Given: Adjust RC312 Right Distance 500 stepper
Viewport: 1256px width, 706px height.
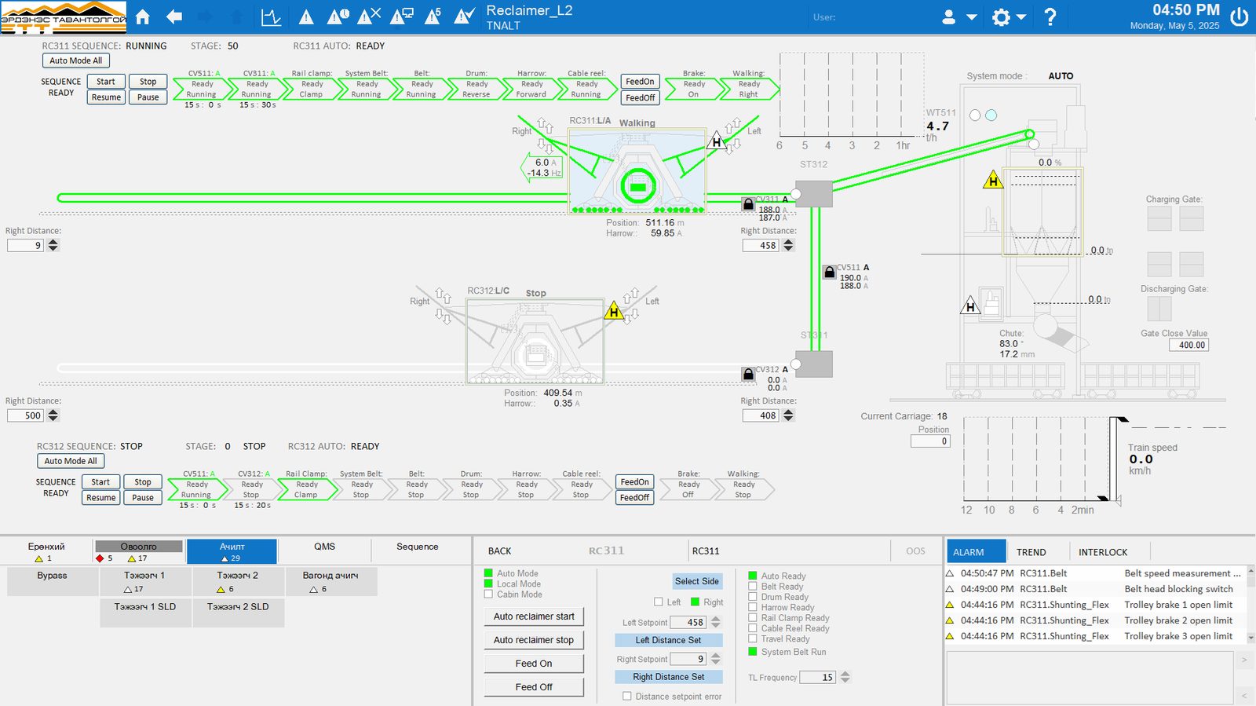Looking at the screenshot, I should coord(53,415).
